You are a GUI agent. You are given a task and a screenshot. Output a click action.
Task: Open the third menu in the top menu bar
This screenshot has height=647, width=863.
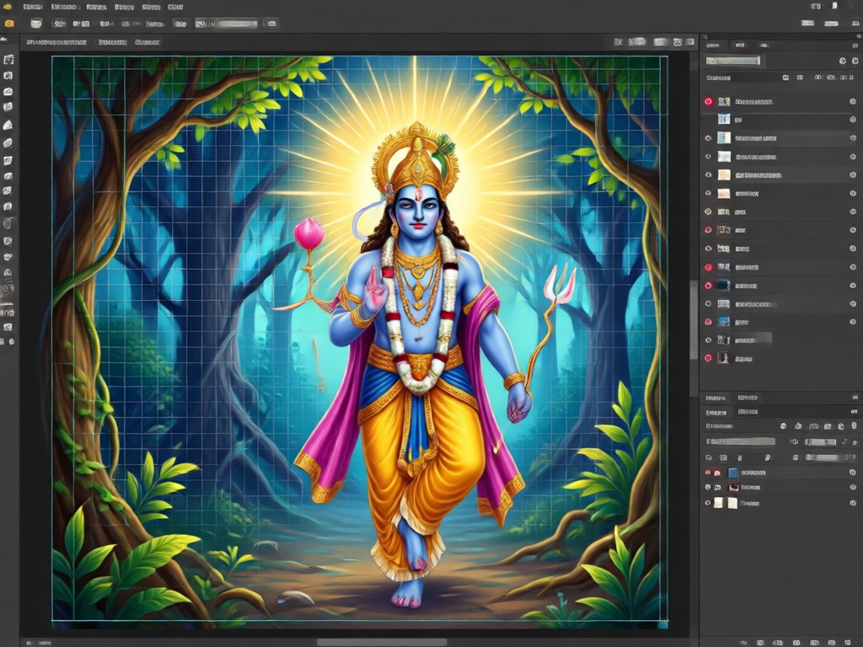96,7
